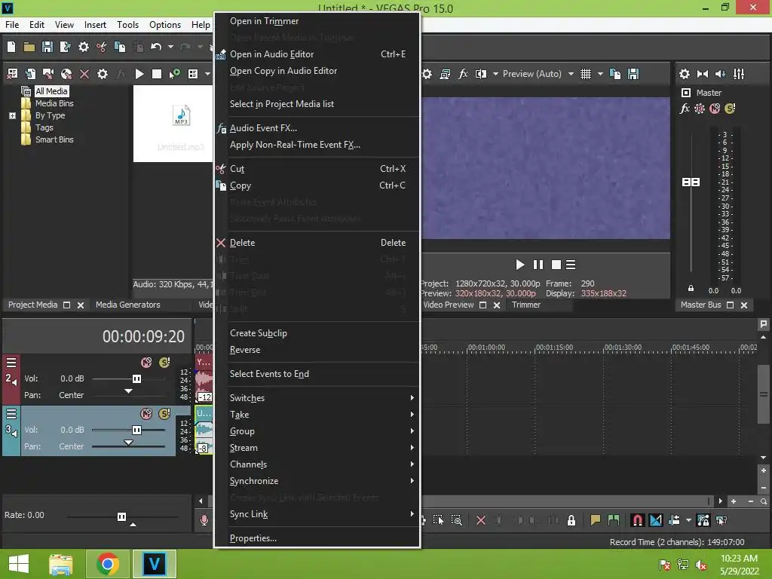This screenshot has height=579, width=772.
Task: Open the mixing console icon
Action: 739,74
